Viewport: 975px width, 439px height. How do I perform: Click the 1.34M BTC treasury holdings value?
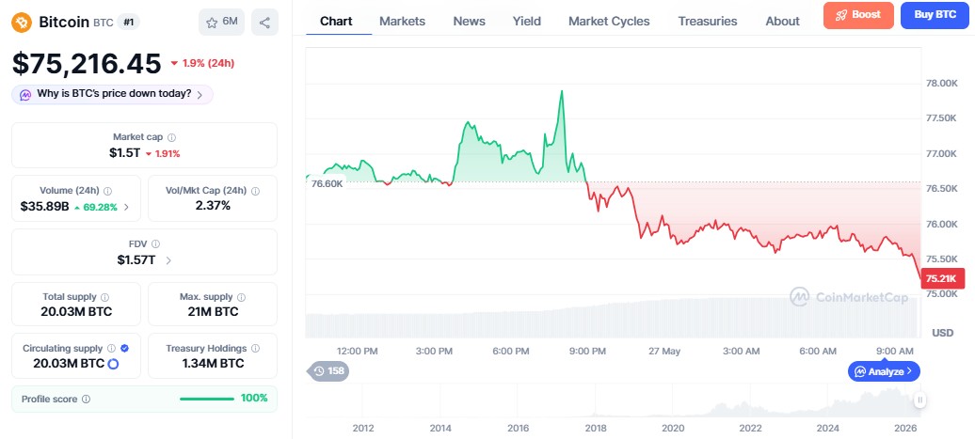[x=213, y=363]
